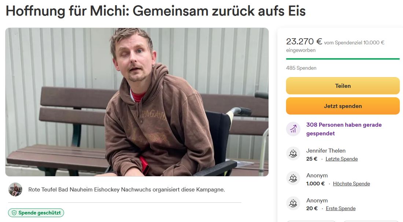This screenshot has height=222, width=403.
Task: Click the main campaign photo
Action: point(137,102)
